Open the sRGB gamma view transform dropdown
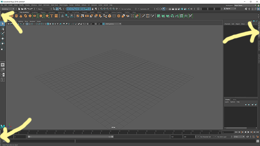The width and height of the screenshot is (260, 146). pyautogui.click(x=113, y=24)
